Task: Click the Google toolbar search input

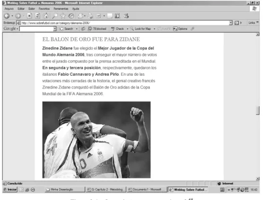Action: (x=36, y=29)
